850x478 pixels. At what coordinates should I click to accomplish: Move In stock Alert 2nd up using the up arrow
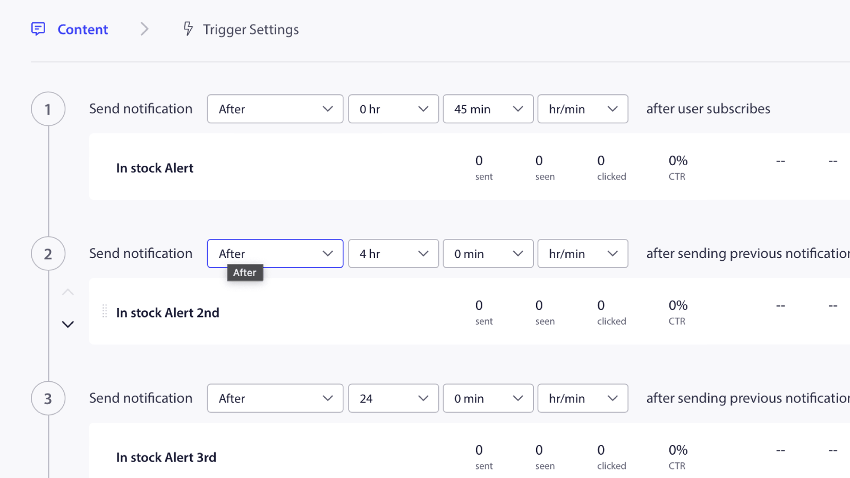tap(67, 292)
